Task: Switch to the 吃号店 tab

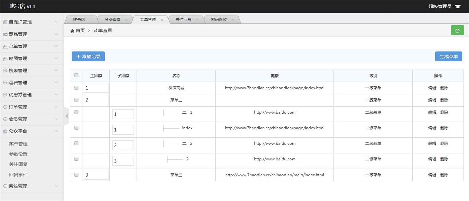Action: [x=79, y=20]
